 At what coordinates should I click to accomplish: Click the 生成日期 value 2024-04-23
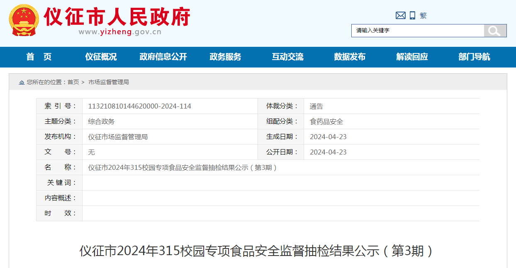328,137
